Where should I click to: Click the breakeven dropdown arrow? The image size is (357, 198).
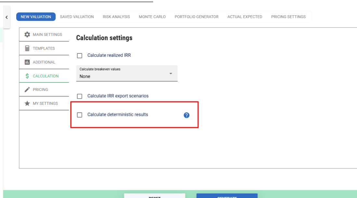[x=170, y=73]
